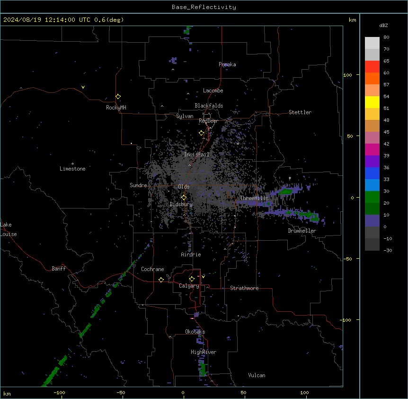Click the Drumheller town label
Screen dimensions: 408x399
click(302, 231)
